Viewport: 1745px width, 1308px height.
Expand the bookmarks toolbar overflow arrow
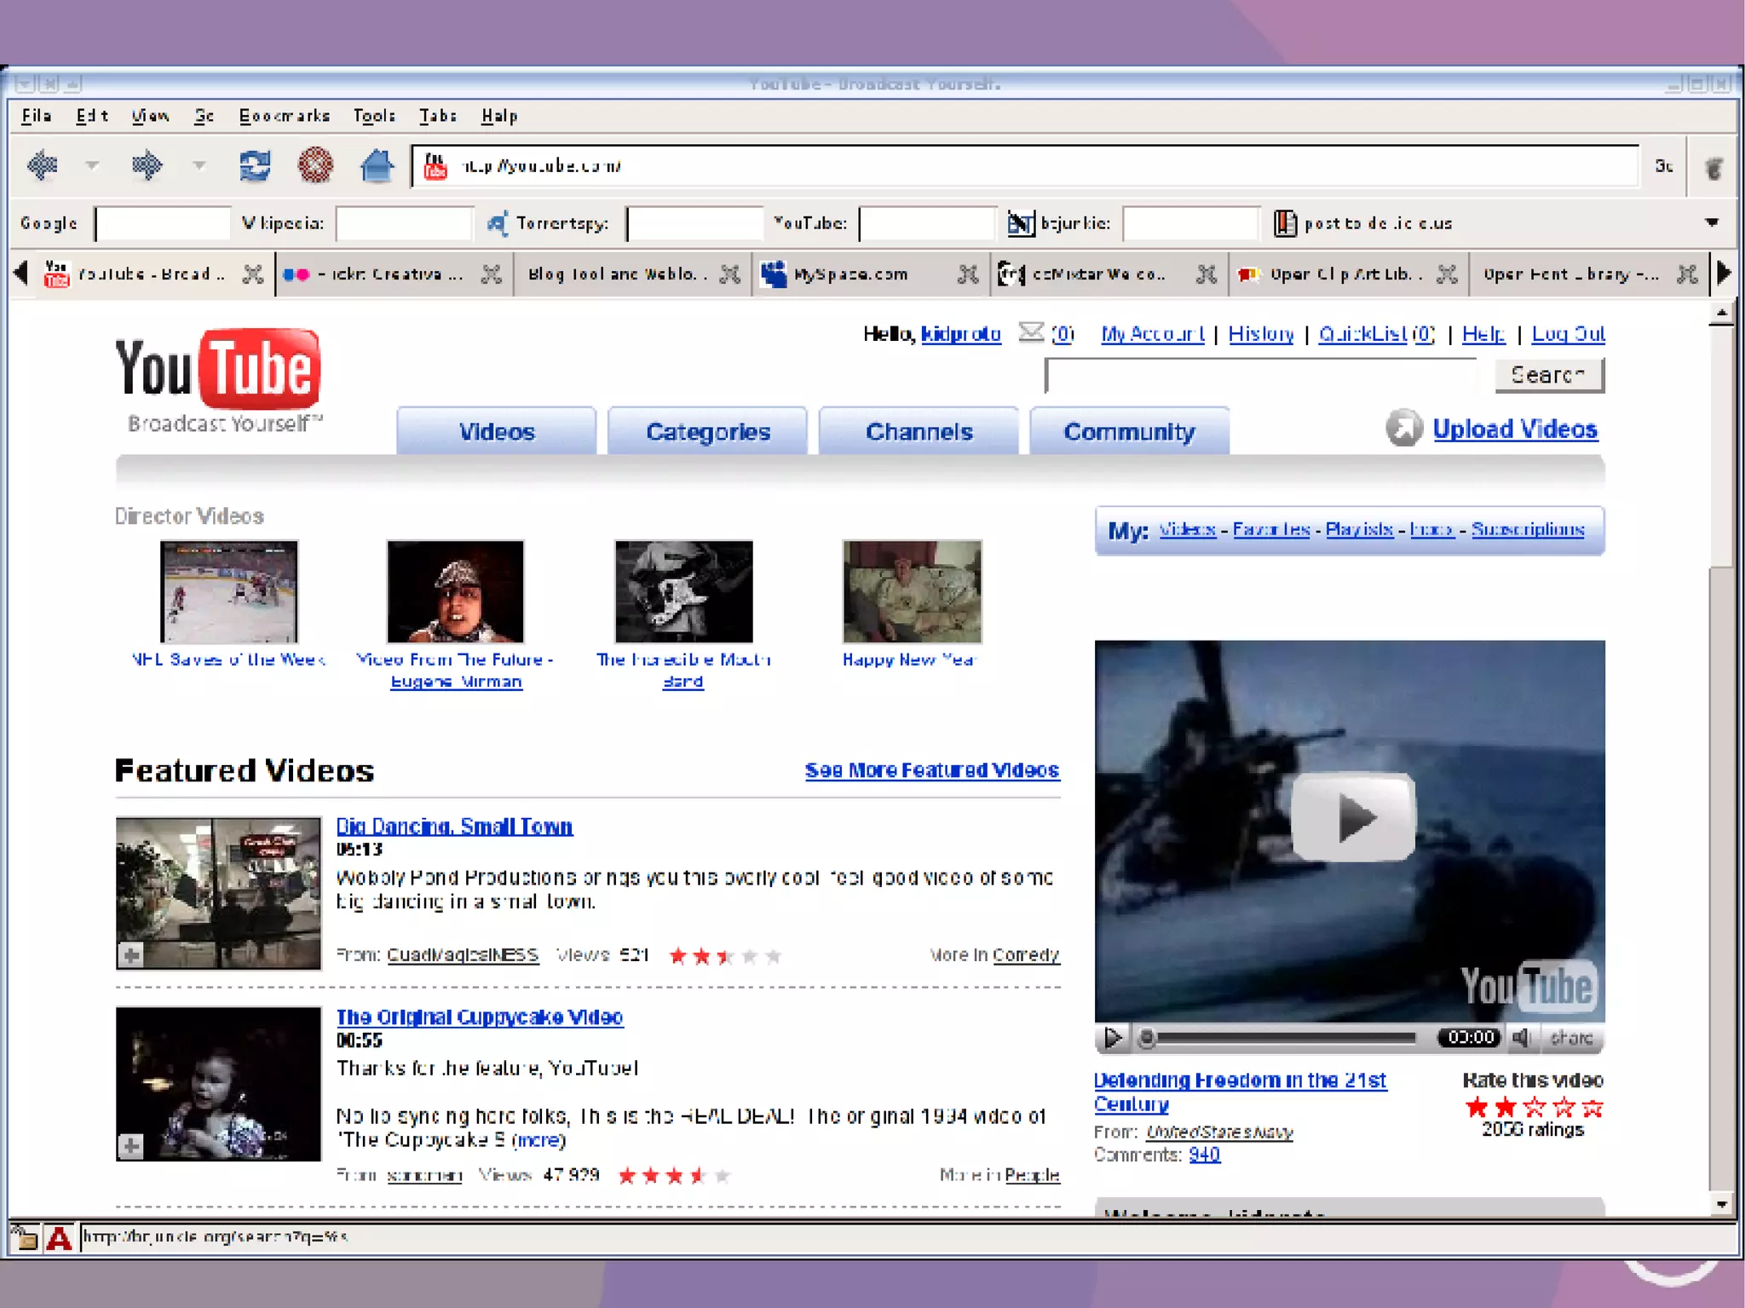(x=1712, y=222)
